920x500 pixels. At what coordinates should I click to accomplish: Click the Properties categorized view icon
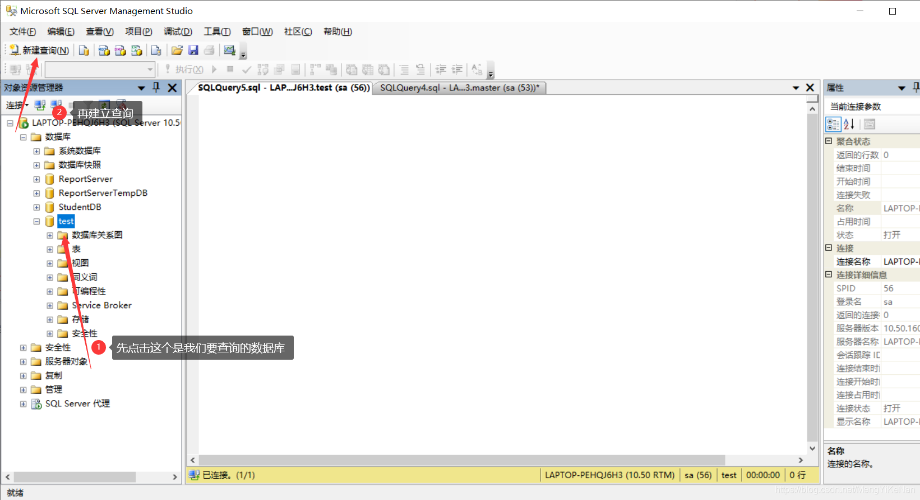(833, 124)
